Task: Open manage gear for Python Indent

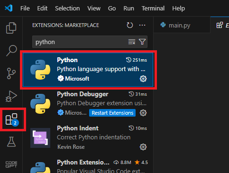Action: [143, 147]
